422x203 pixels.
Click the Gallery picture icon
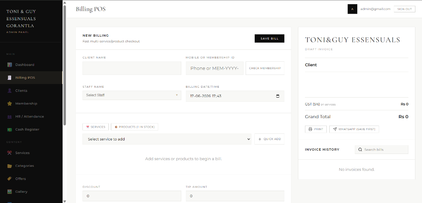tap(9, 191)
